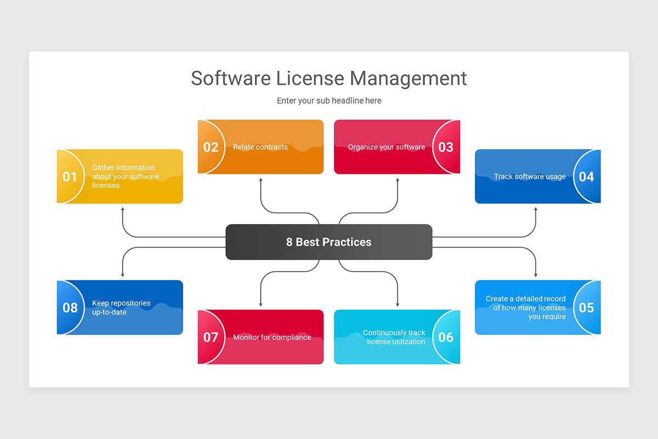Click the Software License Management title
This screenshot has height=439, width=658.
click(x=328, y=78)
